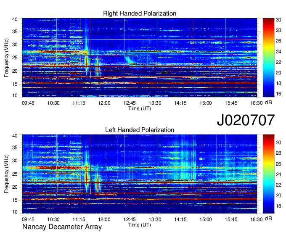Click "Frequency (MHz)" label of Left Handed plot
Viewport: 286px width, 232px height.
6,174
